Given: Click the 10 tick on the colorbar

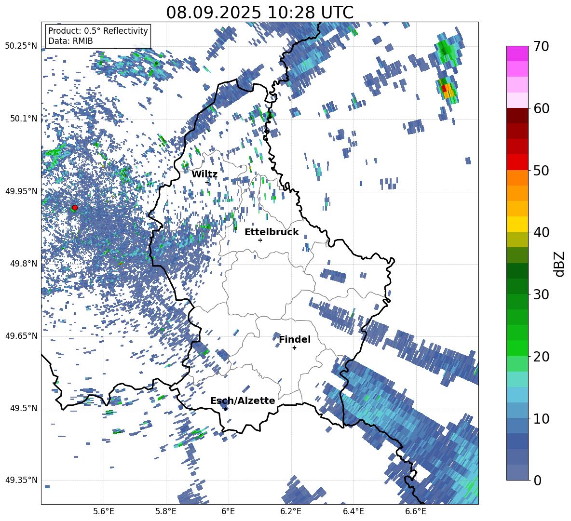Looking at the screenshot, I should point(541,418).
